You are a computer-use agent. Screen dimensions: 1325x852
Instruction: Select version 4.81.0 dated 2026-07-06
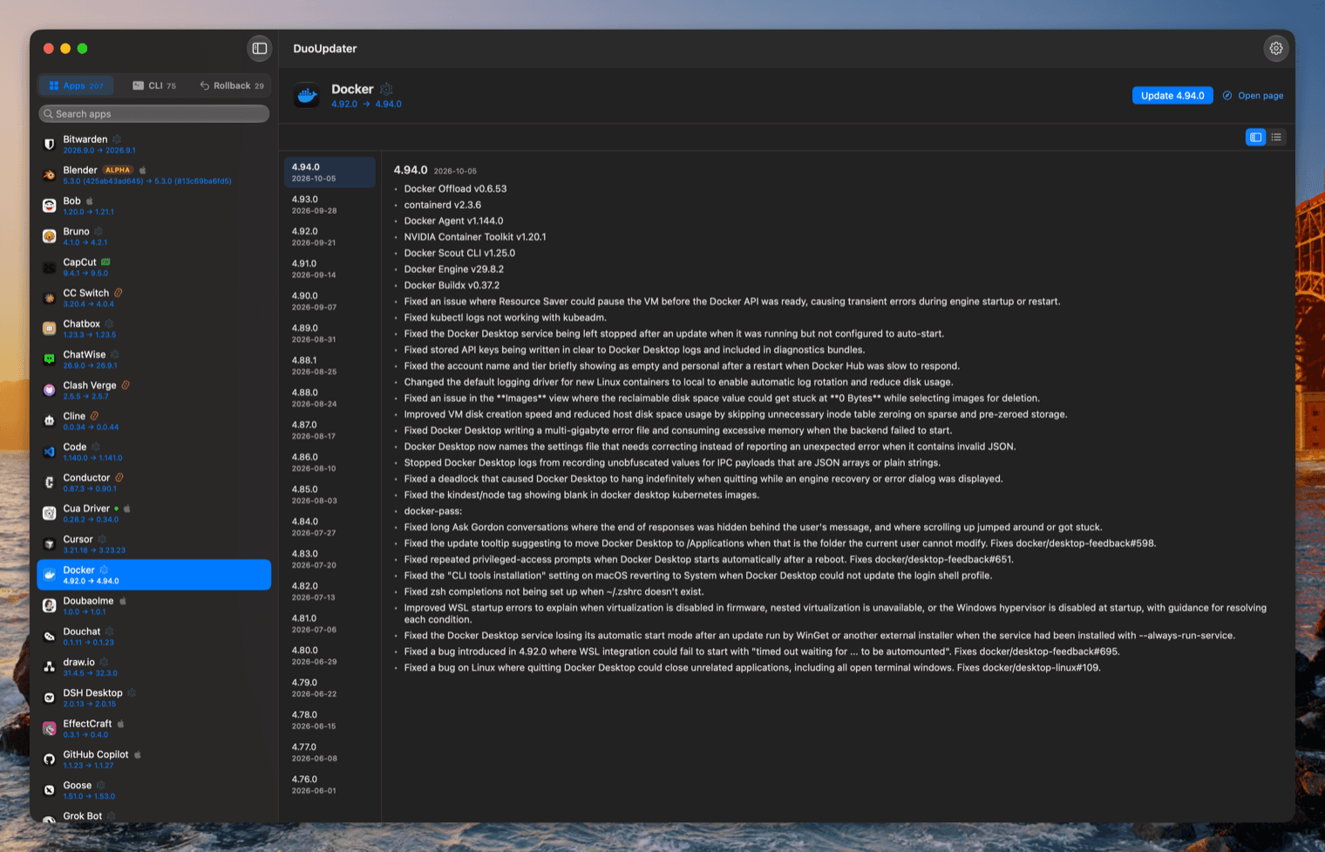(330, 624)
